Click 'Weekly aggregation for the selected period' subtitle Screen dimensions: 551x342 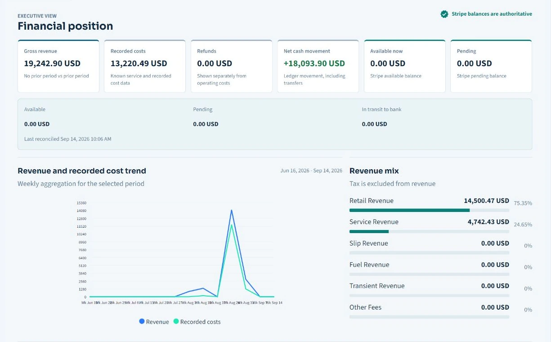(81, 184)
